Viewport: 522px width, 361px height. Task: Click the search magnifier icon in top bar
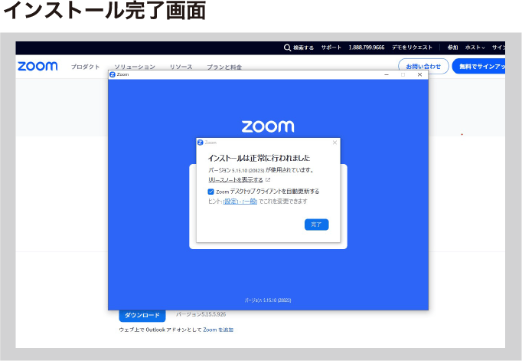pos(287,48)
